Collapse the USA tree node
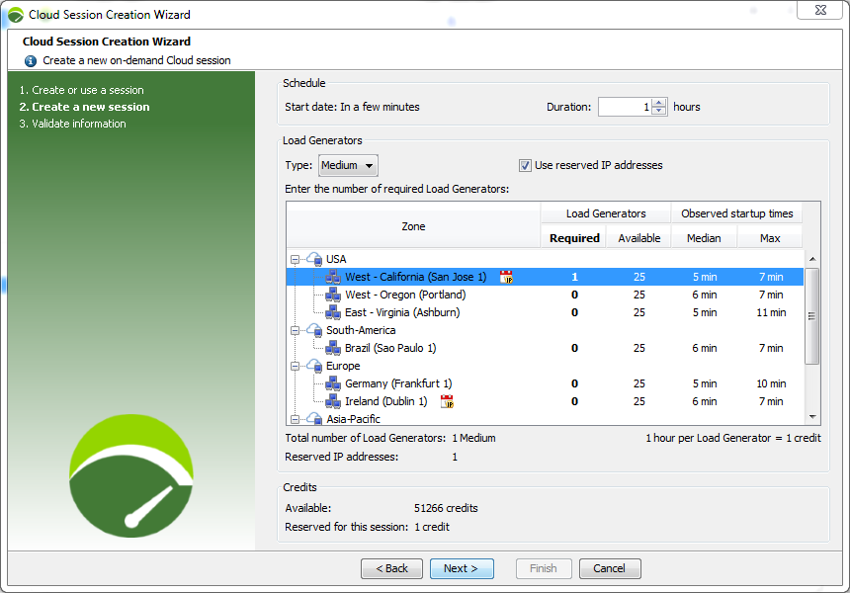Screen dimensions: 850x593 [x=295, y=260]
